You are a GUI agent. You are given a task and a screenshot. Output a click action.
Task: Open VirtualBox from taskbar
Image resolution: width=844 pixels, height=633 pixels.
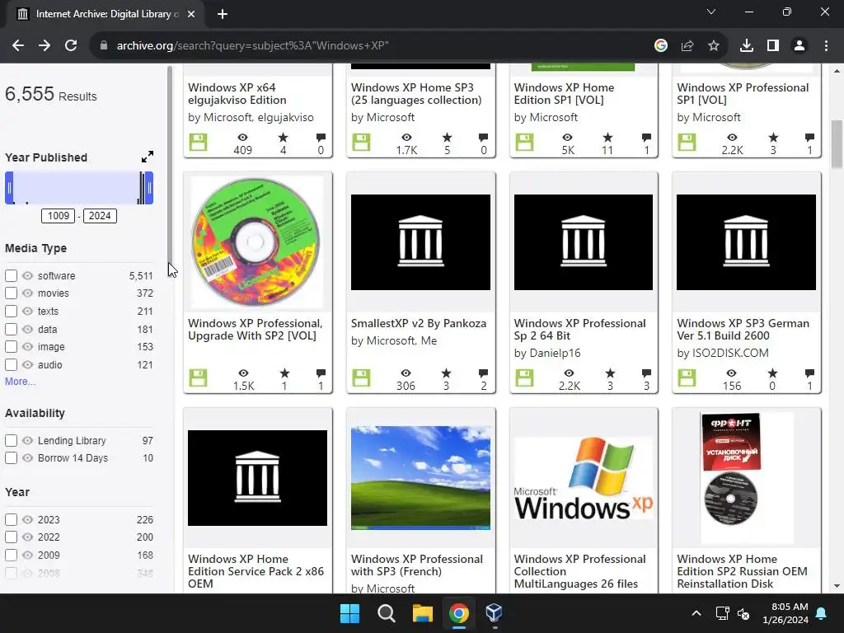[x=495, y=613]
